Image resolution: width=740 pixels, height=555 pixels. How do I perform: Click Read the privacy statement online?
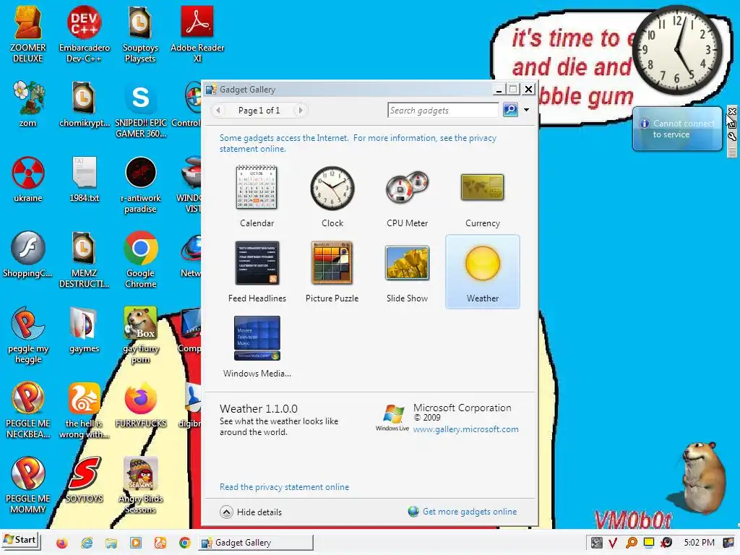tap(284, 486)
